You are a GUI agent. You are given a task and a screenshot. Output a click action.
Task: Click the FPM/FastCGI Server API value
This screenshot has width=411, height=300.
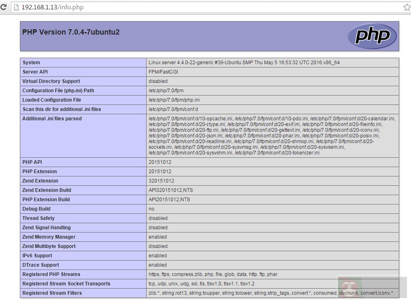(x=163, y=72)
